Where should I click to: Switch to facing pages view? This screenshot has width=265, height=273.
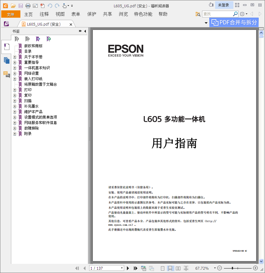[x=178, y=268]
